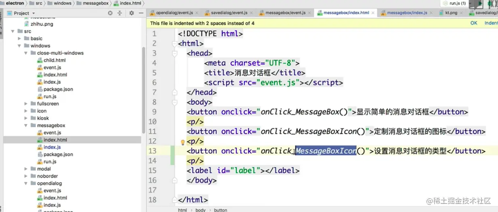The width and height of the screenshot is (498, 212).
Task: Click the locate/scroll-from-source target icon
Action: point(110,13)
